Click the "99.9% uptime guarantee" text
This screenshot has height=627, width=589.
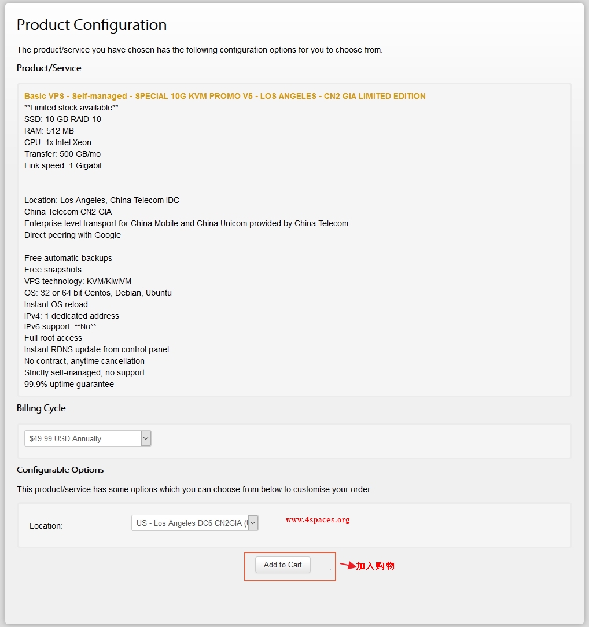click(x=69, y=383)
